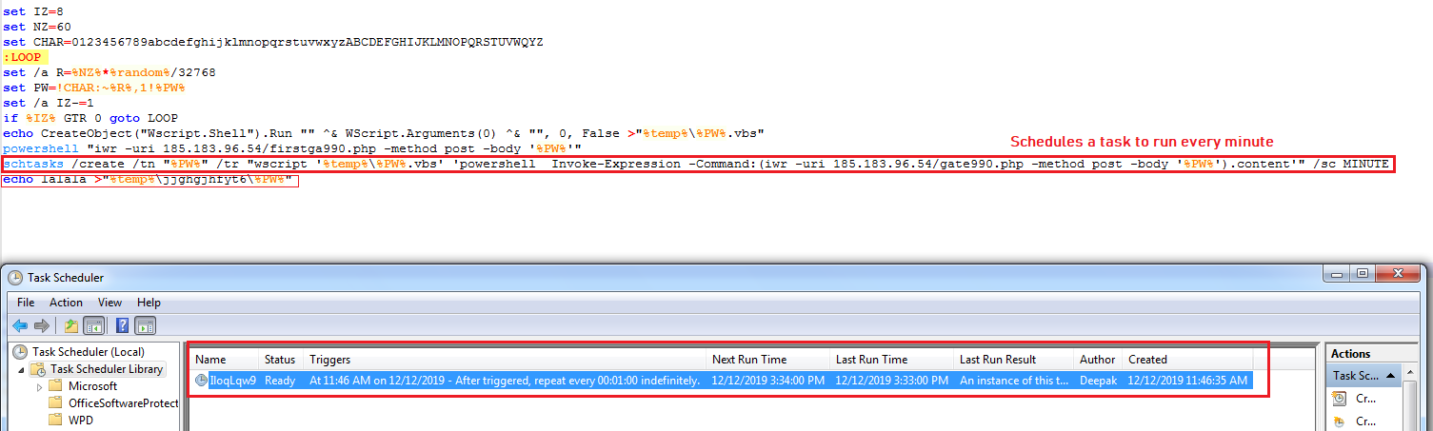Image resolution: width=1433 pixels, height=431 pixels.
Task: Collapse the Task Scheduler Library node arrow
Action: [x=20, y=369]
